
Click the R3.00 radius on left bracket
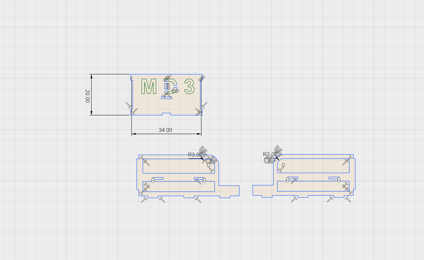coord(195,155)
